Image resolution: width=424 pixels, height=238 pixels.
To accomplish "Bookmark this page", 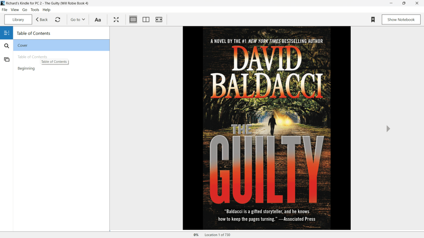I will (x=373, y=19).
